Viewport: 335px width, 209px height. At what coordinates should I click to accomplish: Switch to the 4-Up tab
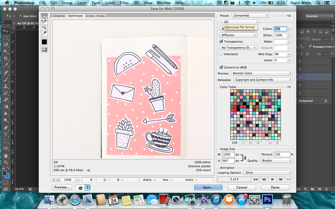pos(100,16)
